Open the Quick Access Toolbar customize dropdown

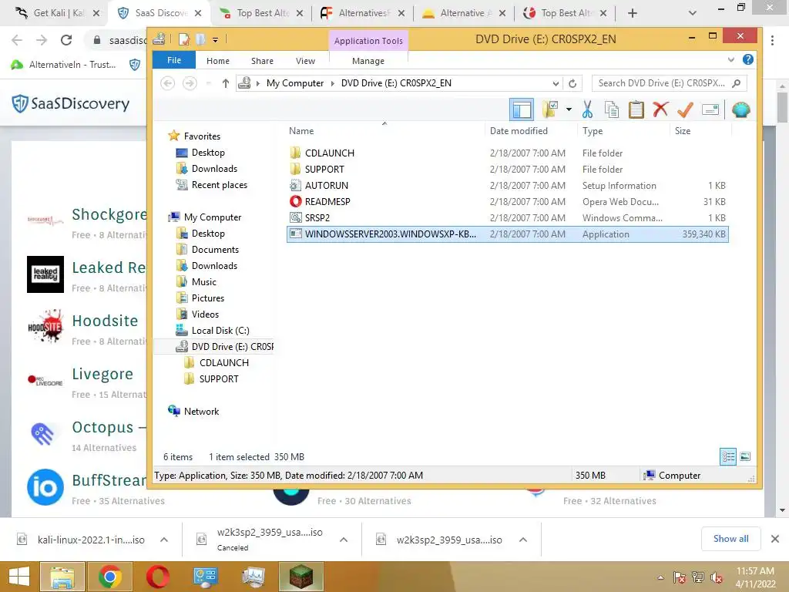click(215, 39)
